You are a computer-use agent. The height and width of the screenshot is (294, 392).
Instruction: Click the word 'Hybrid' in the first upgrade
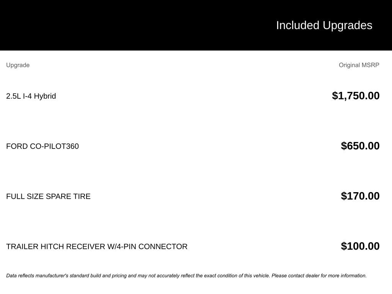click(x=45, y=96)
